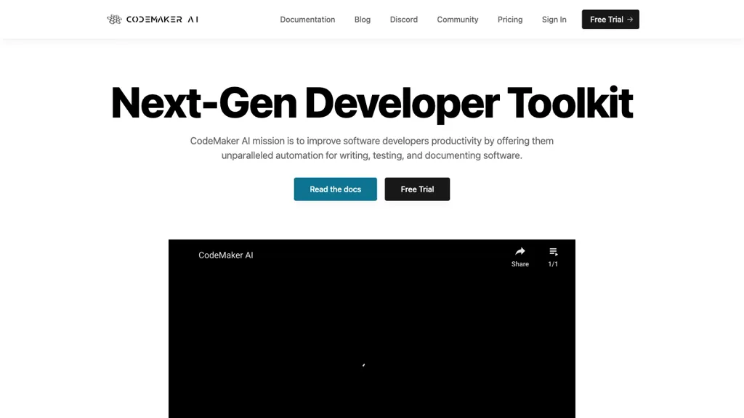Click the CodeMaker AI hexagon logo icon

[x=114, y=19]
